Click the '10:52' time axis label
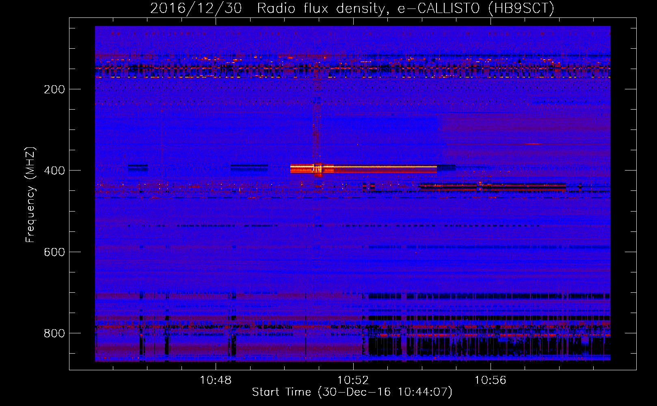This screenshot has width=657, height=406. point(353,380)
